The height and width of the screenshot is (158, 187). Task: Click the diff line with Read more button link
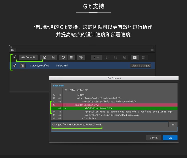[x=114, y=115]
